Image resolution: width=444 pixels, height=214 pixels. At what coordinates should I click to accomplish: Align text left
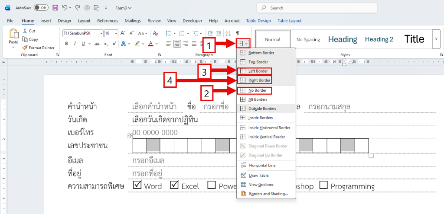pyautogui.click(x=169, y=44)
